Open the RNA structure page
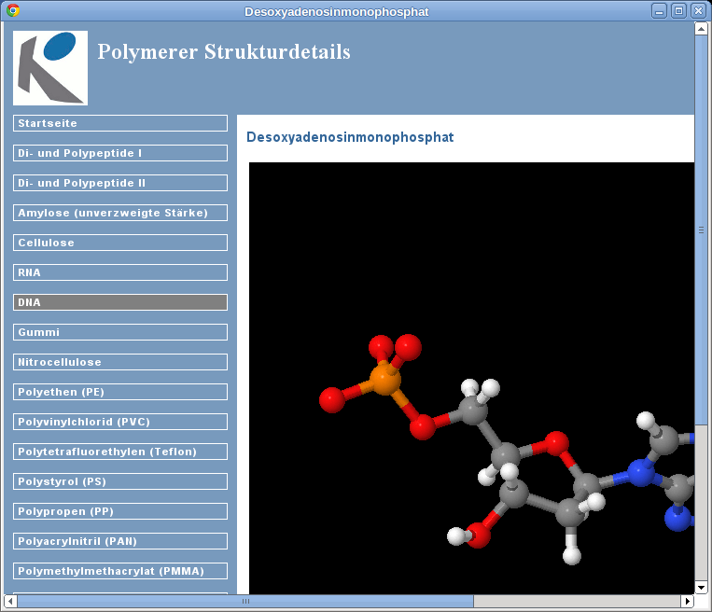The image size is (712, 612). (x=120, y=272)
